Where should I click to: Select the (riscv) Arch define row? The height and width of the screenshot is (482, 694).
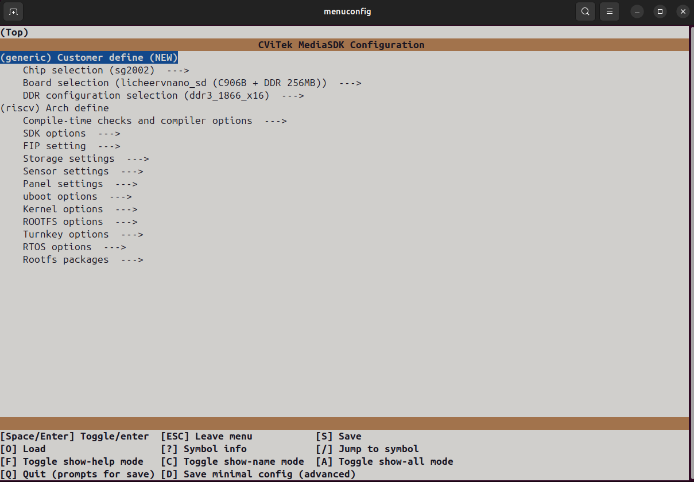[55, 108]
